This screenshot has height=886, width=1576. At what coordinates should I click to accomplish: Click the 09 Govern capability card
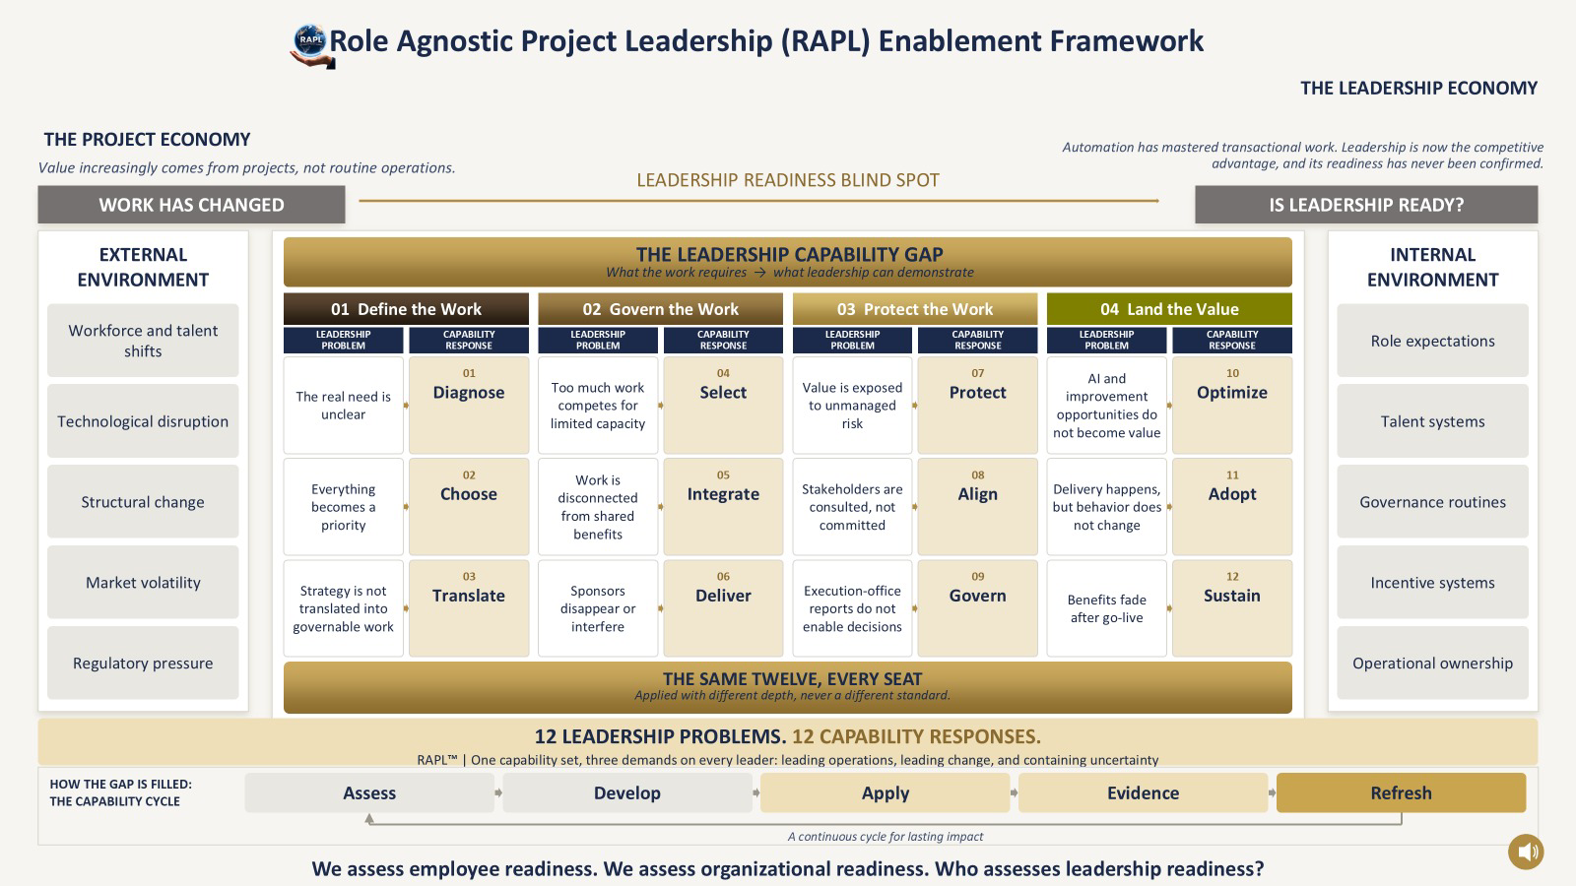977,608
